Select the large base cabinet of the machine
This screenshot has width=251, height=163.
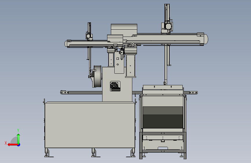(x=90, y=125)
